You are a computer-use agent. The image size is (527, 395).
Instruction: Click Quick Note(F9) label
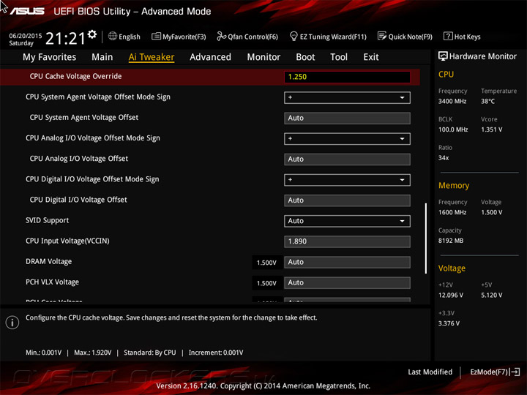click(x=411, y=37)
